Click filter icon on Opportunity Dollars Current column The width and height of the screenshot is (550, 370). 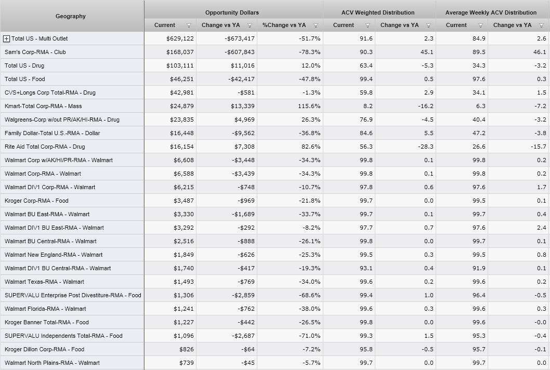(x=189, y=25)
